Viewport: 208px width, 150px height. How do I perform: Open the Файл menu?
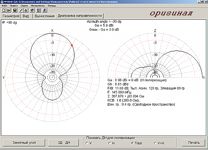[x=5, y=6]
